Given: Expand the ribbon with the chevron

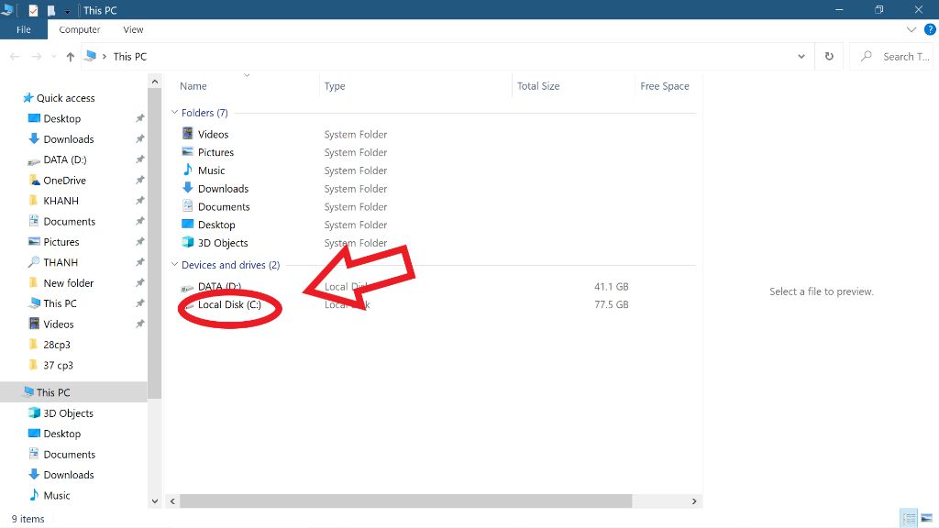Looking at the screenshot, I should pyautogui.click(x=911, y=29).
